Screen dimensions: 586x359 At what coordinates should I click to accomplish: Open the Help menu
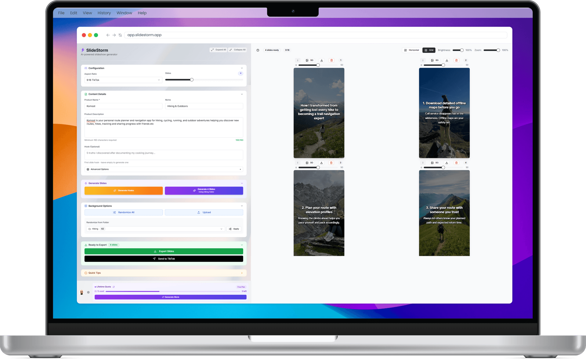[142, 13]
